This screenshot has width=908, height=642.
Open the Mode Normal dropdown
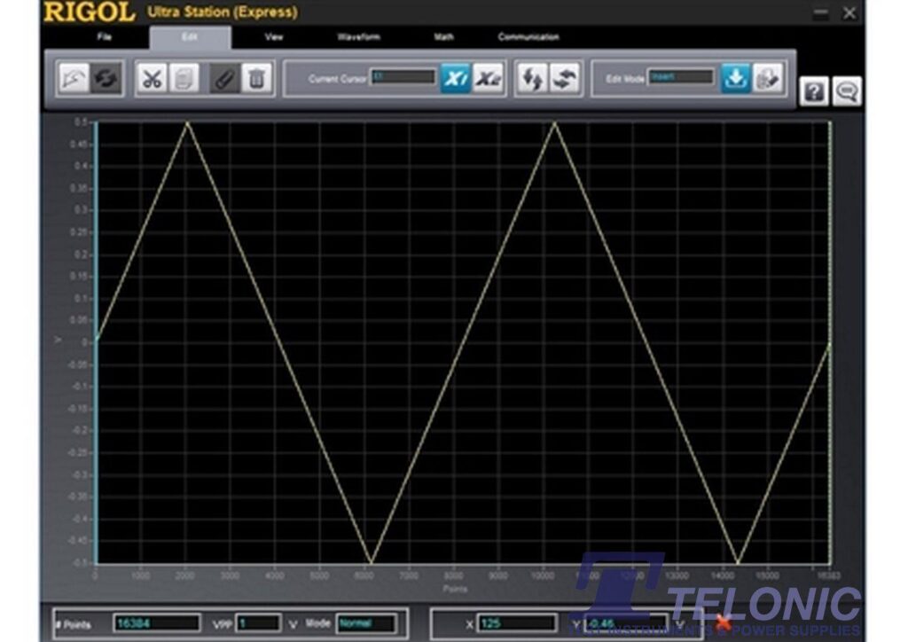pyautogui.click(x=366, y=623)
